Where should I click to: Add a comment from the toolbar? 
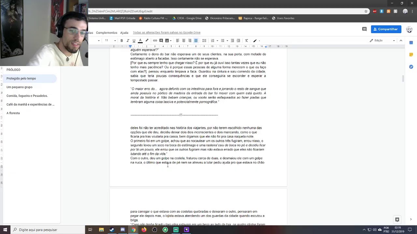(161, 41)
